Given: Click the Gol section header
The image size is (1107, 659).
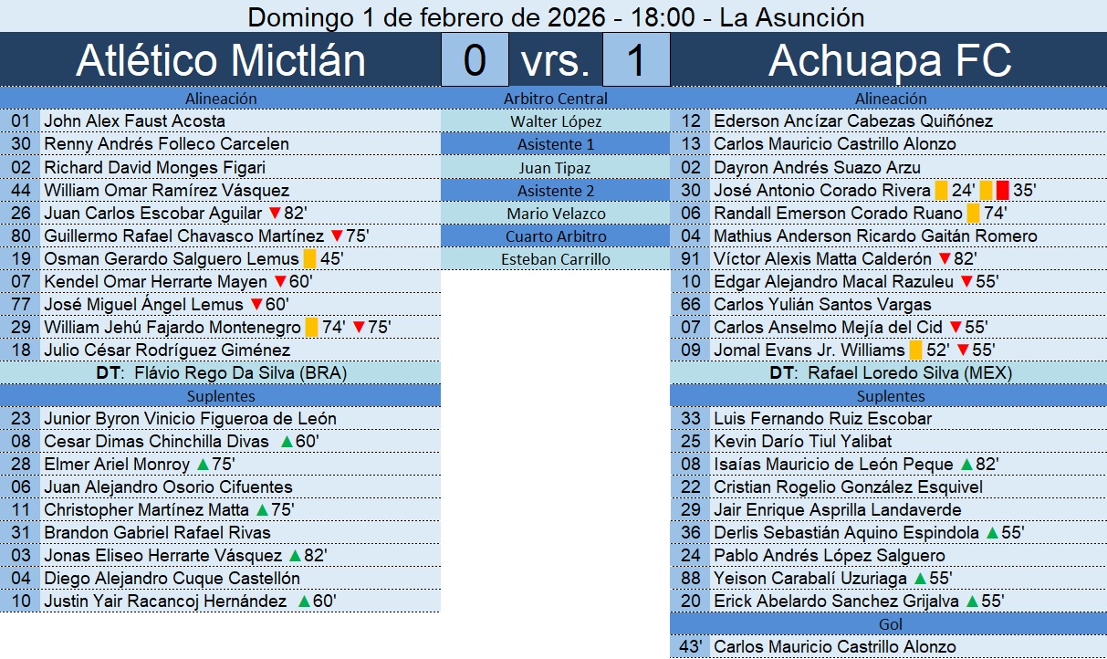Looking at the screenshot, I should 889,623.
